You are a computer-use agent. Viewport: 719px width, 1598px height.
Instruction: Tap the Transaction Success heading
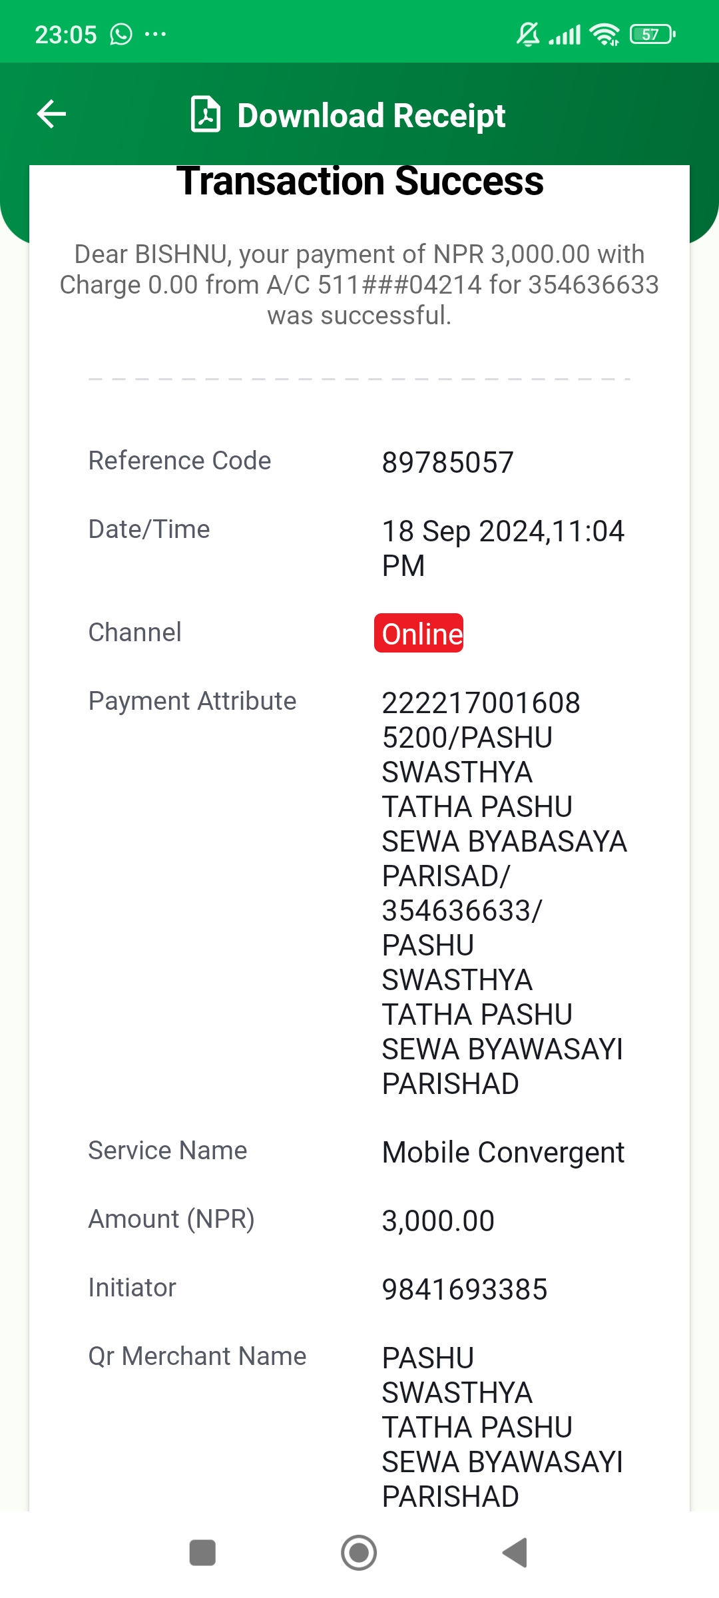359,181
